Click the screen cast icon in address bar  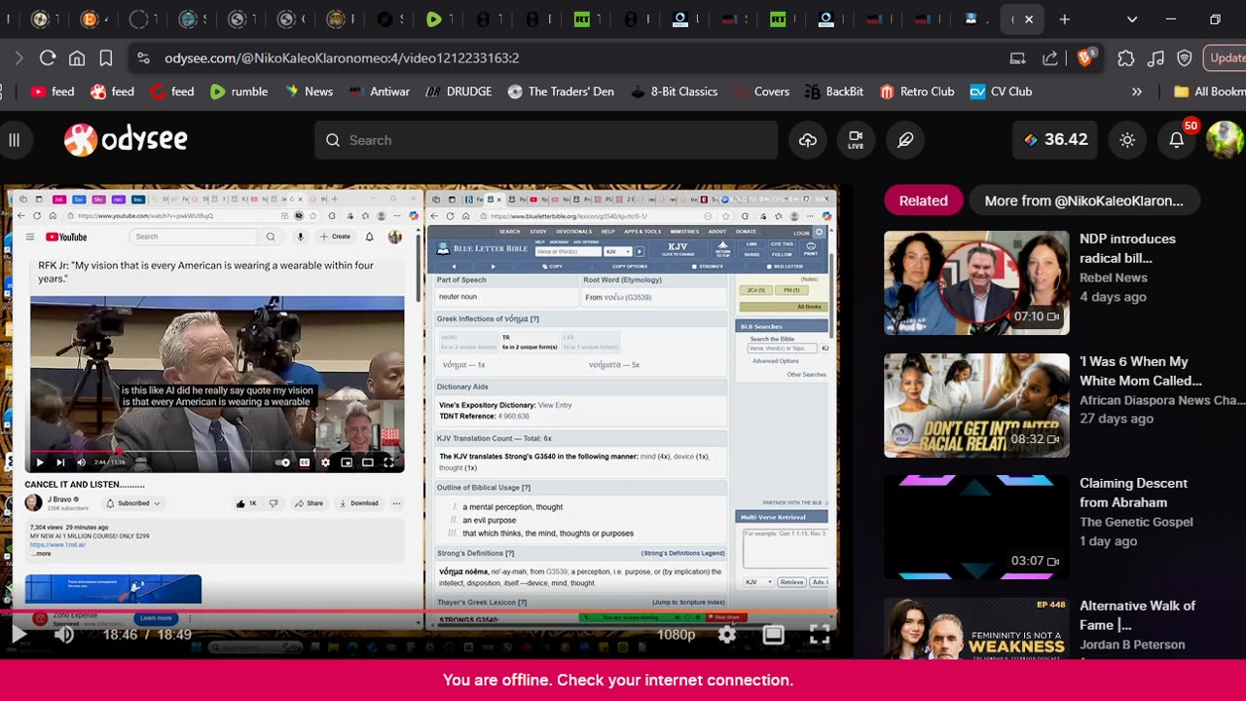pyautogui.click(x=1018, y=58)
